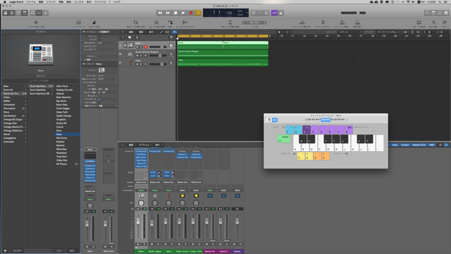Click the Fast Forward transport button

[x=168, y=13]
